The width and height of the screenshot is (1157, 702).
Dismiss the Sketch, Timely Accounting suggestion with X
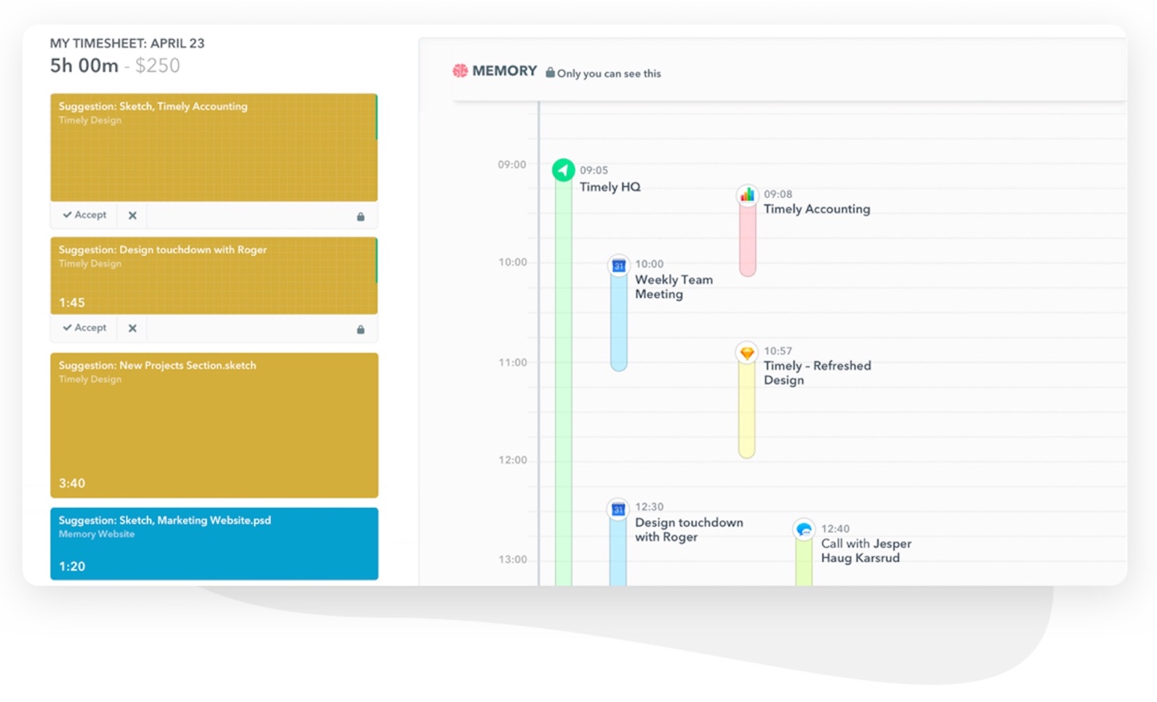coord(131,215)
